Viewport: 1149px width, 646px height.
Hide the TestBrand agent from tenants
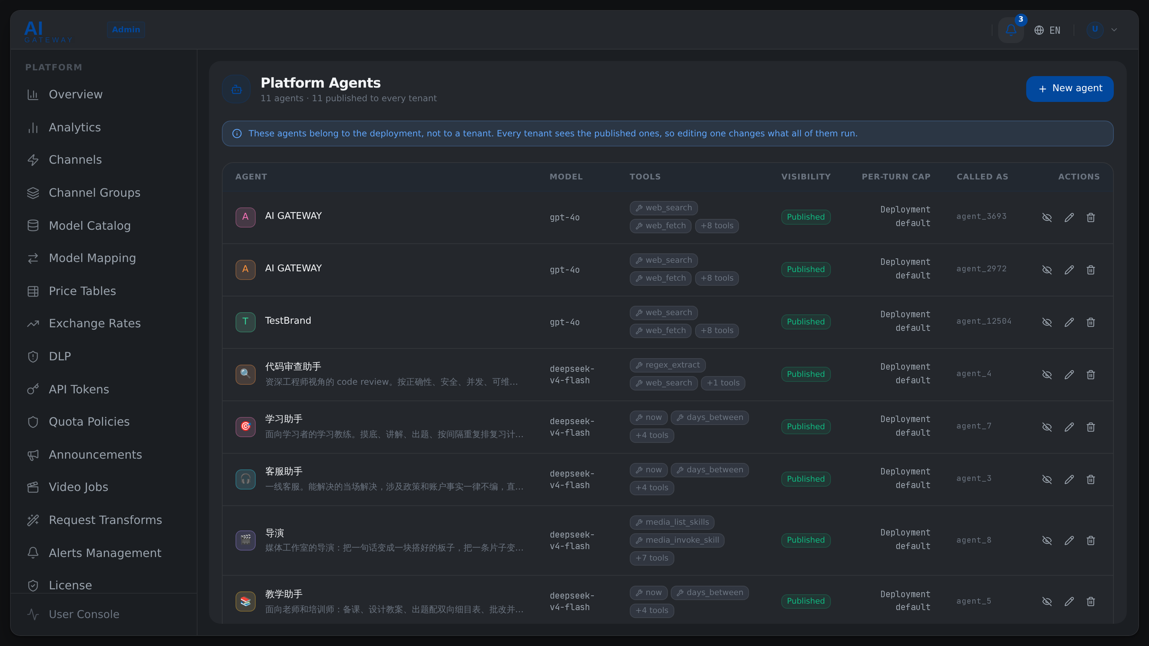(1047, 322)
